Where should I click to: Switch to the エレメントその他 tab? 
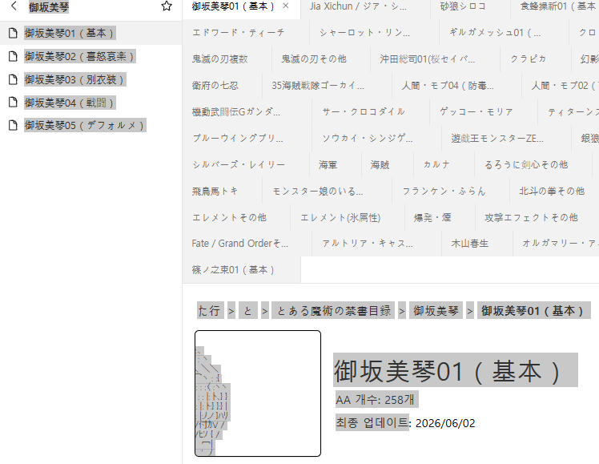[x=236, y=217]
